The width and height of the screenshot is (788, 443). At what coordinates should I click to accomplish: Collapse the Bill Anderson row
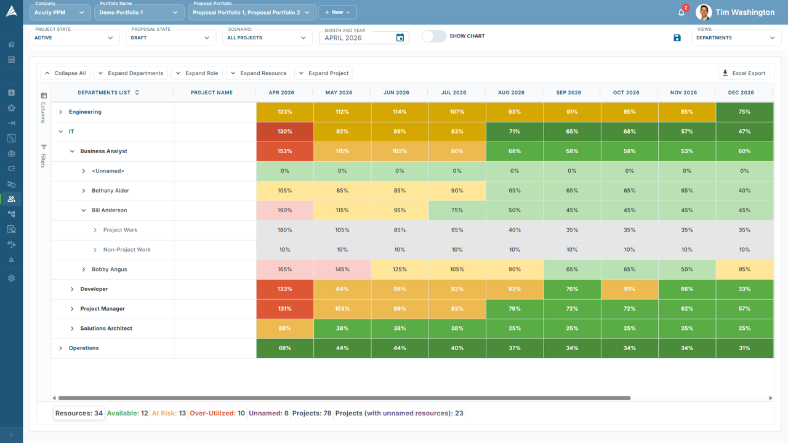point(84,210)
